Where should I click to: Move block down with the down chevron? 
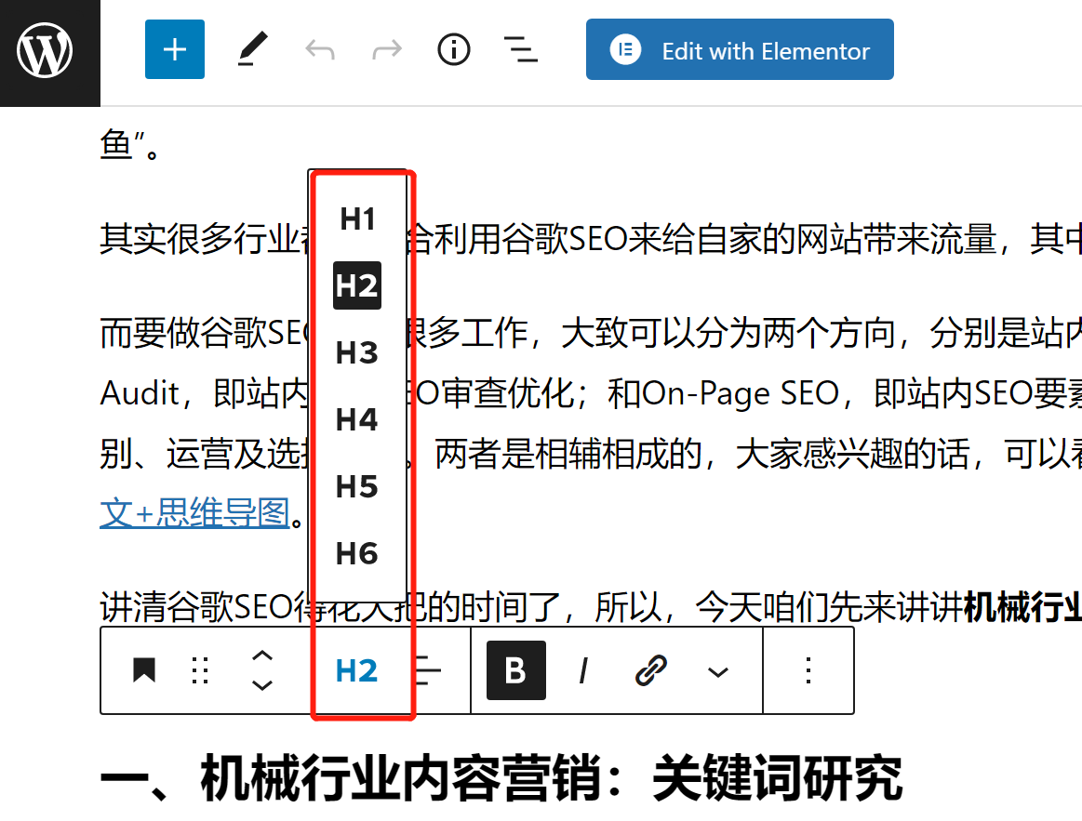[x=262, y=685]
